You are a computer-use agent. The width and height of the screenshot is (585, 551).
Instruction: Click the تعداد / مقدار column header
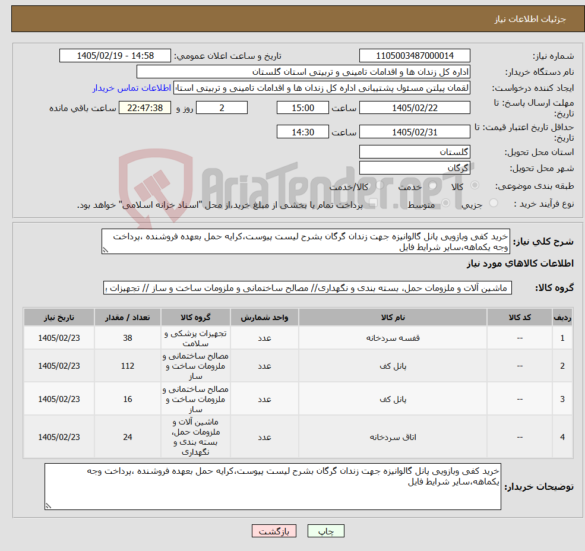coord(128,318)
